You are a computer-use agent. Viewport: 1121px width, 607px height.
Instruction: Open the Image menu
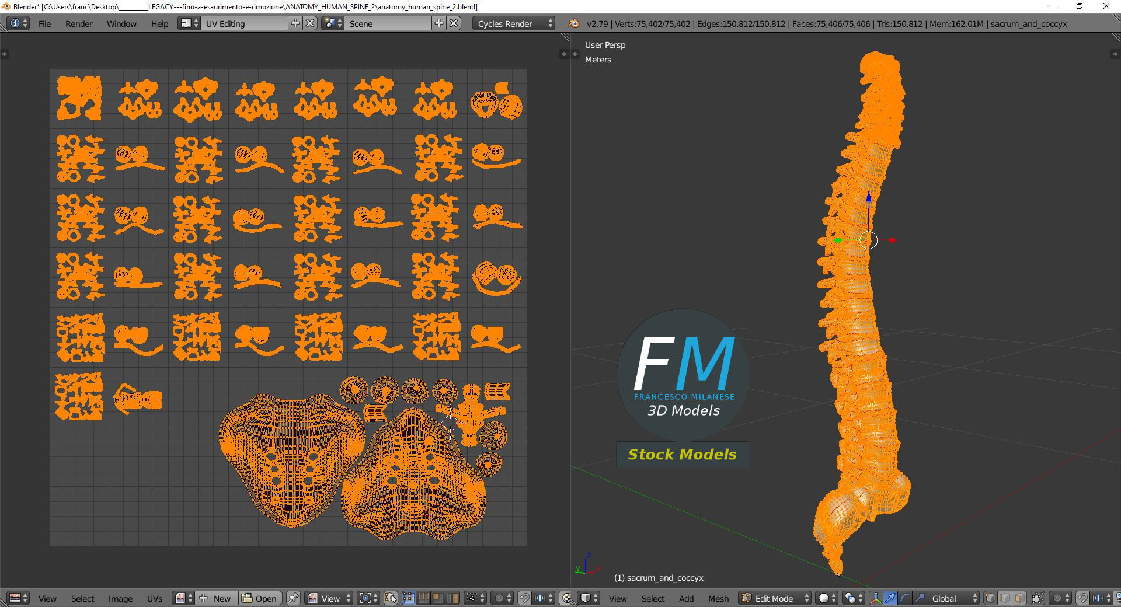(x=120, y=598)
